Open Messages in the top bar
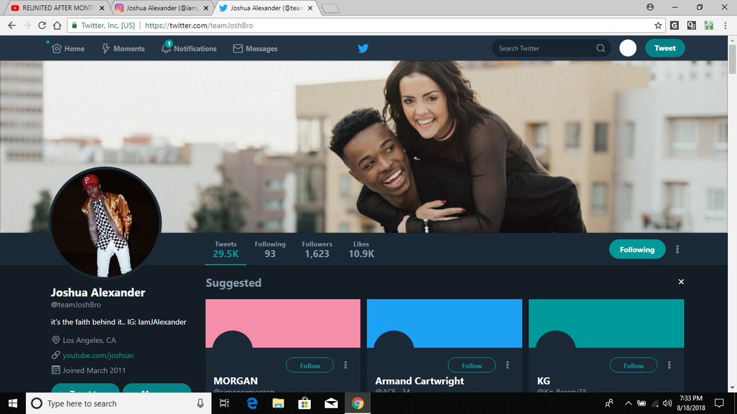The image size is (737, 414). click(x=255, y=48)
